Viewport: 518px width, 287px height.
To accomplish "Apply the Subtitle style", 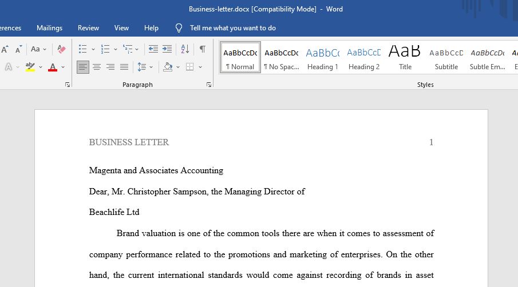I will [446, 57].
